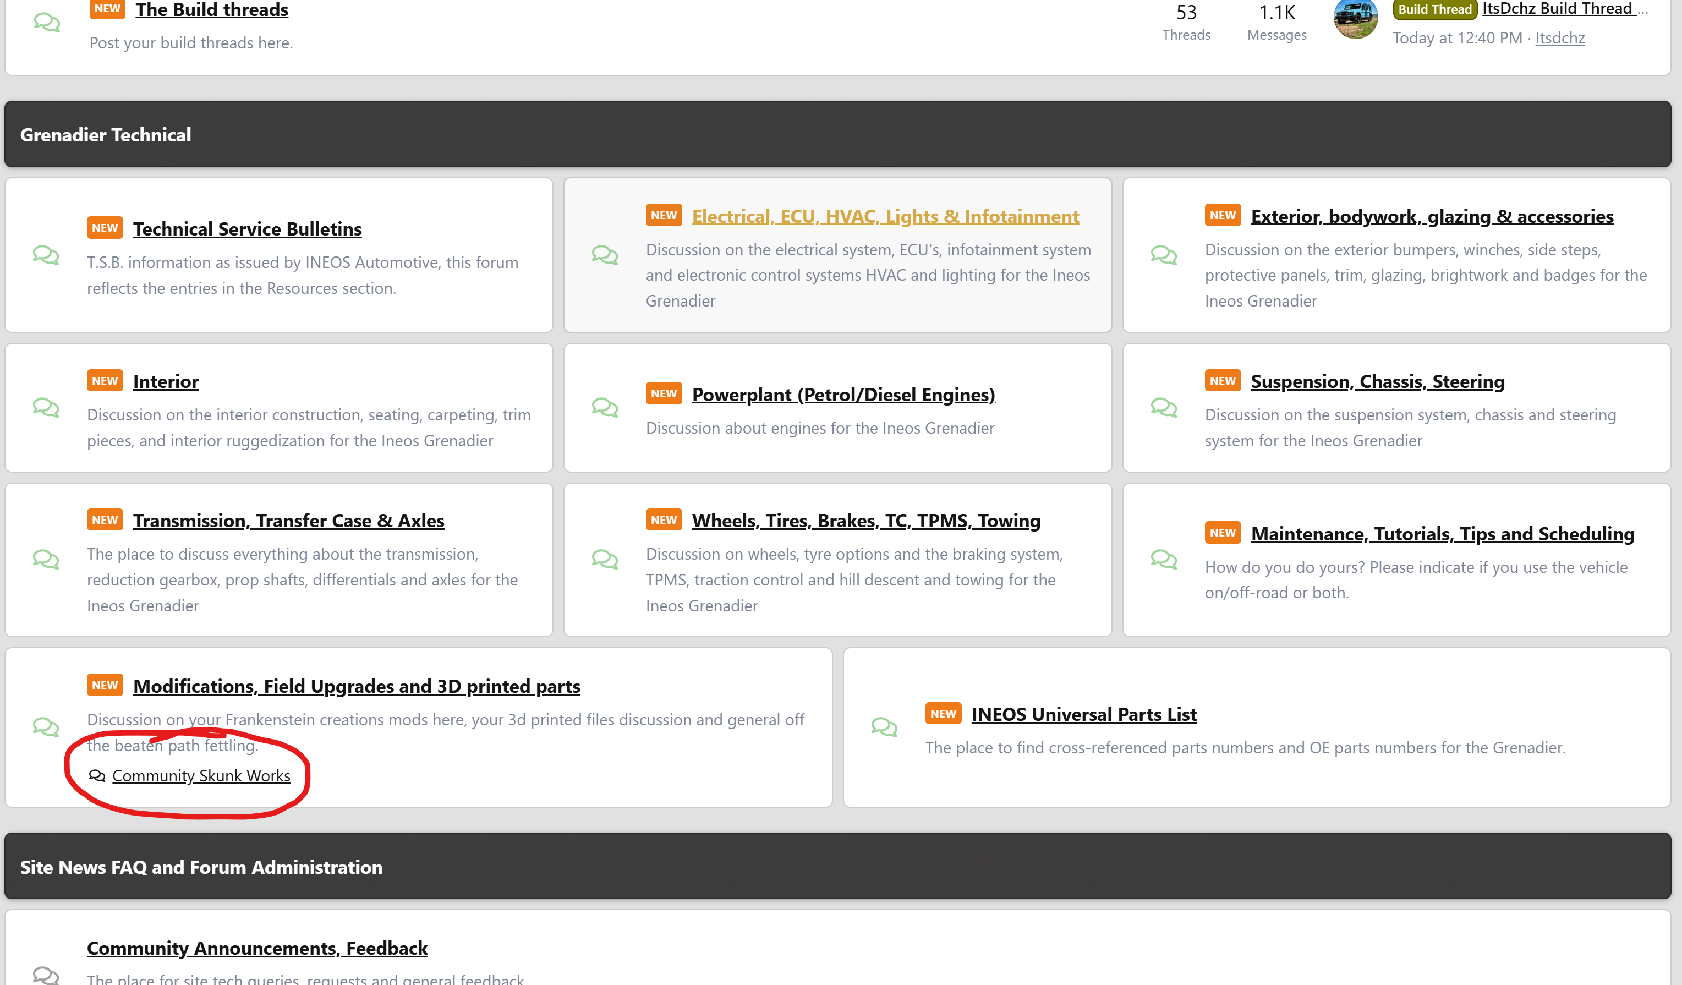The width and height of the screenshot is (1682, 985).
Task: Click small icon before Community Skunk Works
Action: tap(97, 775)
